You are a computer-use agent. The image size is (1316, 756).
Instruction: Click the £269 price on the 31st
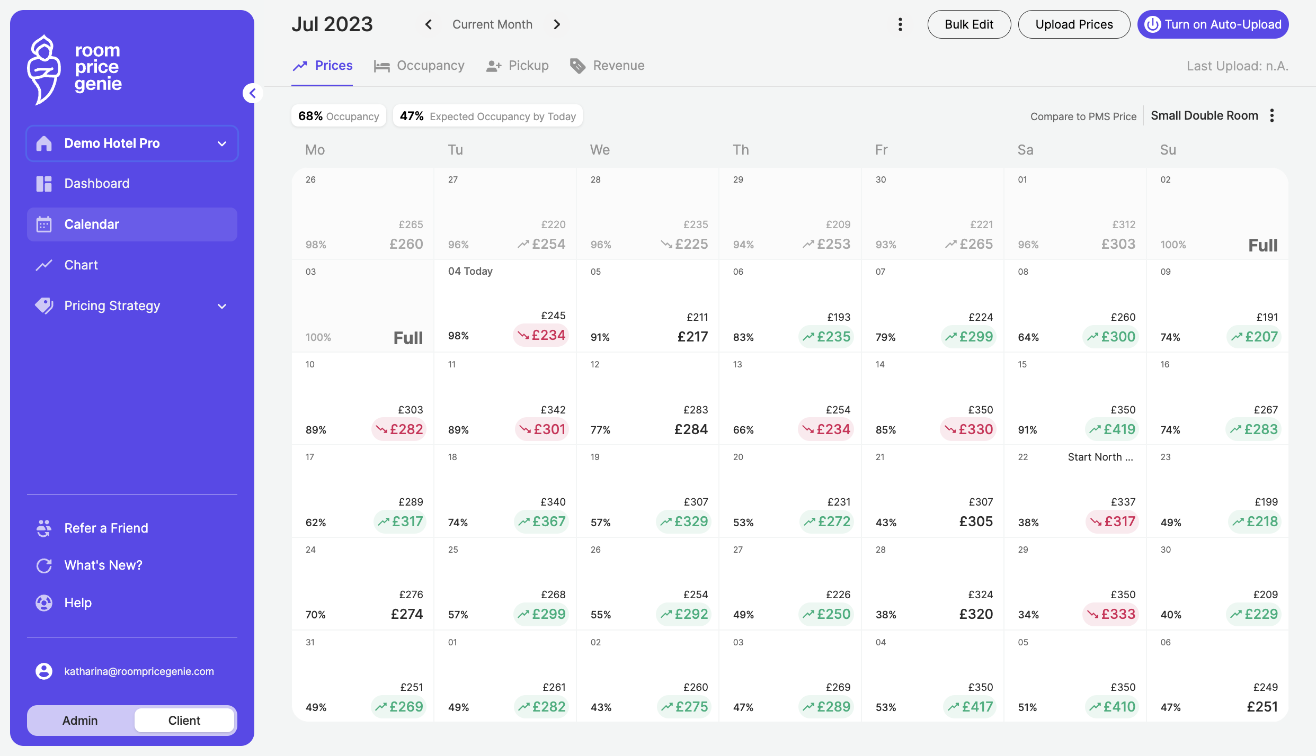(399, 707)
